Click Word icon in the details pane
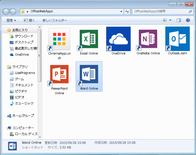Screen dimensions: 196x155 coord(12,146)
